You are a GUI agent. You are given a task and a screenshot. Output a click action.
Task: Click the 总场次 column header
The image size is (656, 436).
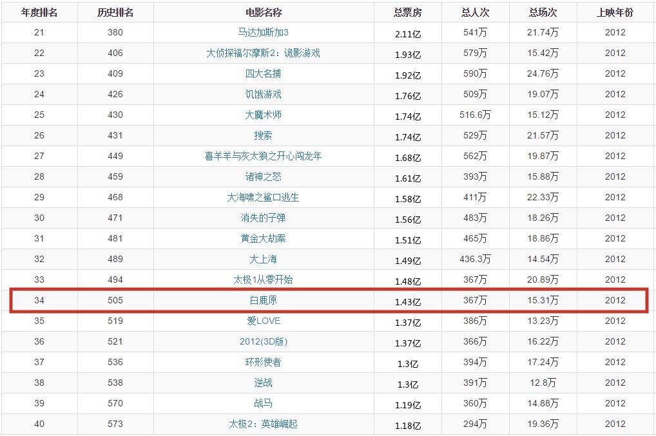click(x=543, y=12)
